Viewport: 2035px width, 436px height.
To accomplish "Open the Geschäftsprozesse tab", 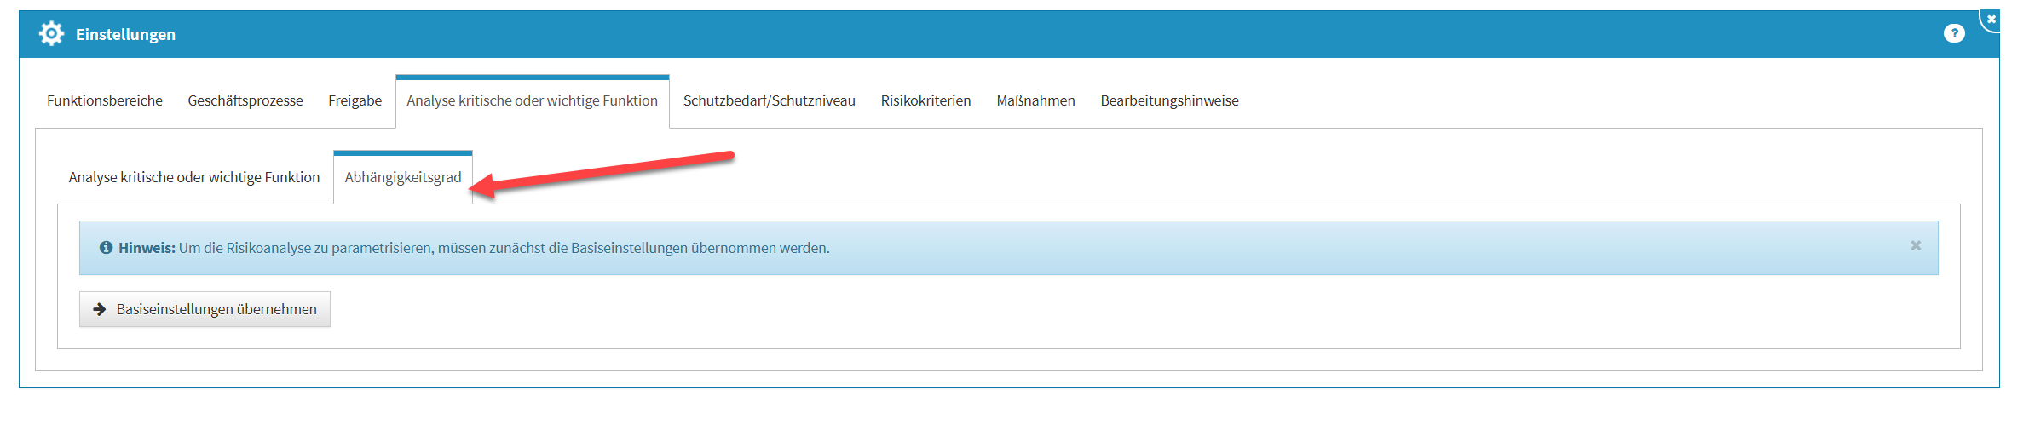I will pos(245,100).
